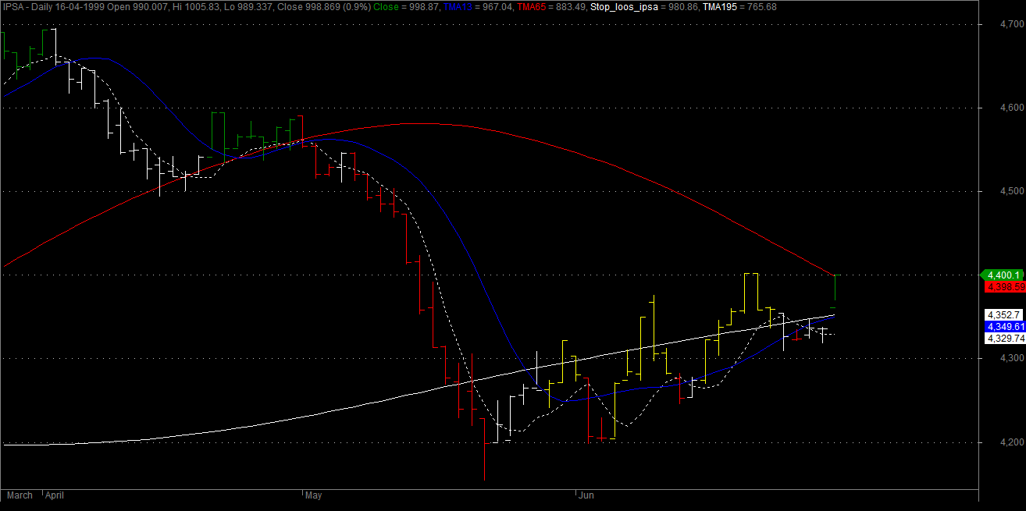Click the last green price bar
Image resolution: width=1026 pixels, height=511 pixels.
coord(836,287)
